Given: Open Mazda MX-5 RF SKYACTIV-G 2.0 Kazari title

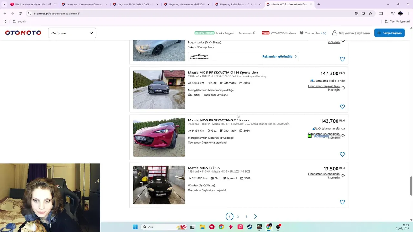Looking at the screenshot, I should pyautogui.click(x=218, y=120).
